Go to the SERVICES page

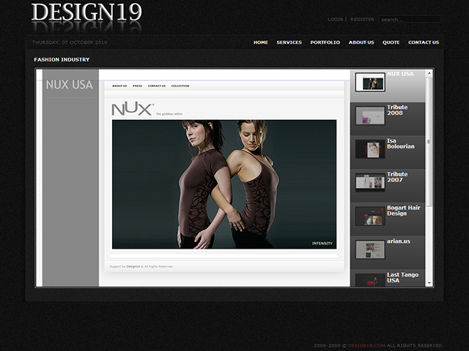[x=289, y=42]
